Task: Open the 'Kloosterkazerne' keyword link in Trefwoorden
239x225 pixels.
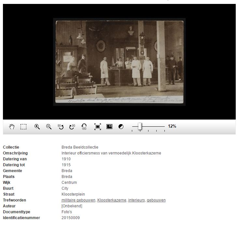Action: click(112, 200)
